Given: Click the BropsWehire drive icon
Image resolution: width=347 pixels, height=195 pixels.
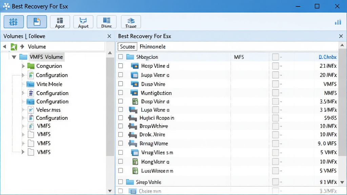Looking at the screenshot, I should [x=132, y=126].
